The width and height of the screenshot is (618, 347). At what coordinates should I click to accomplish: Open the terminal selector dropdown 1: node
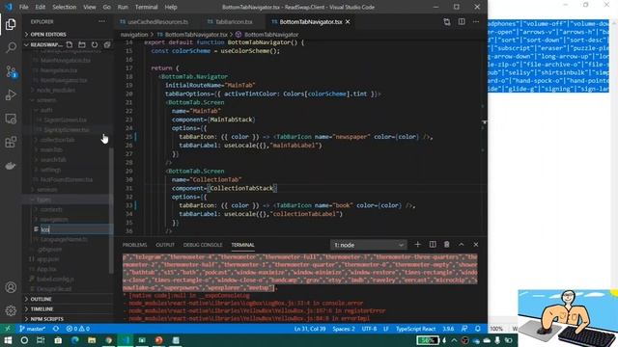(368, 245)
